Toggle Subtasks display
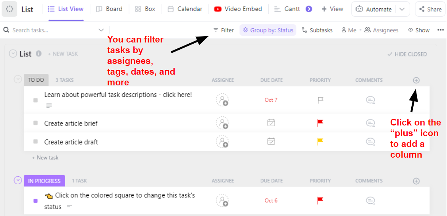 (x=317, y=30)
